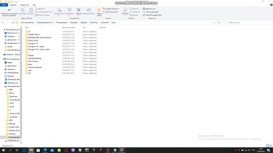Click Select none (Снять выделение)
Image resolution: width=273 pixels, height=153 pixels.
[151, 12]
